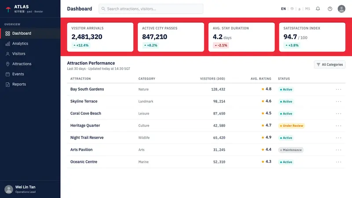Click the Analytics bar chart icon
This screenshot has height=198, width=352.
point(7,44)
